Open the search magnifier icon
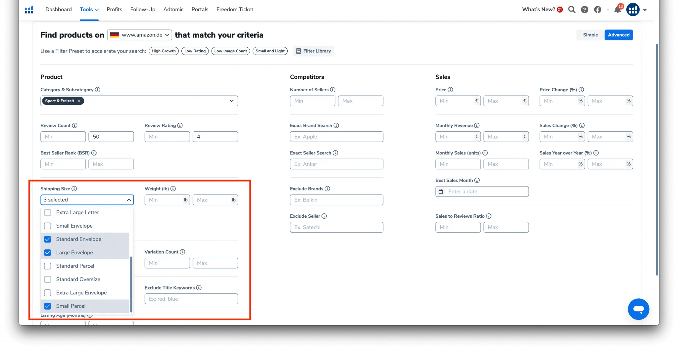Screen dimensions: 678x350 pyautogui.click(x=572, y=10)
